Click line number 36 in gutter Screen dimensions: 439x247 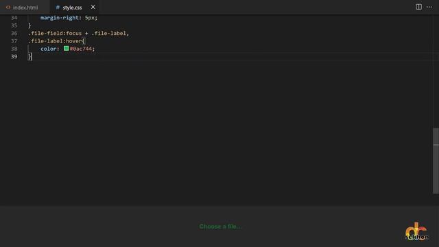pyautogui.click(x=14, y=34)
